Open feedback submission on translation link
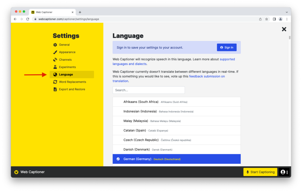 click(x=169, y=78)
